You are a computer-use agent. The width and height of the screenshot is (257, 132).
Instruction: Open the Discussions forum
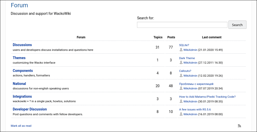click(22, 45)
